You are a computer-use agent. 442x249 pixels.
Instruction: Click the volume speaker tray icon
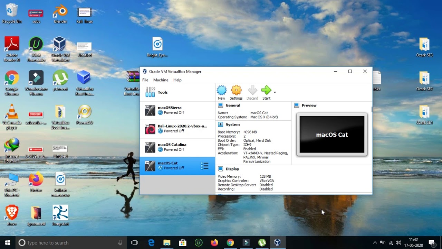(x=398, y=243)
